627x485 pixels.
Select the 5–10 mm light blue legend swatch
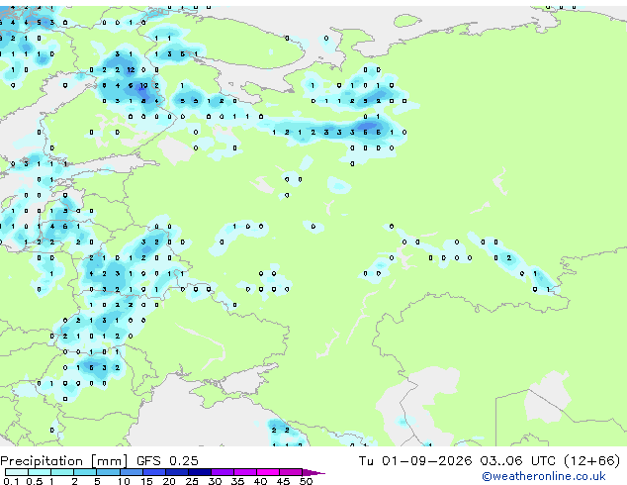pos(109,472)
